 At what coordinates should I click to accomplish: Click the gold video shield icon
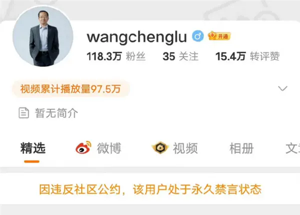160,148
